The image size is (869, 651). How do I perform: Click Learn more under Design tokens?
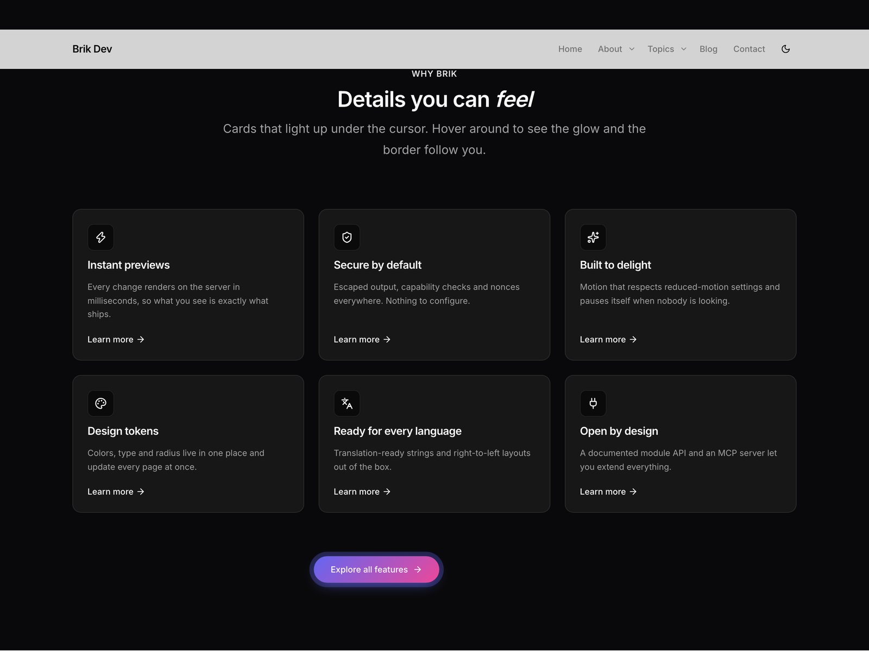[x=116, y=491]
